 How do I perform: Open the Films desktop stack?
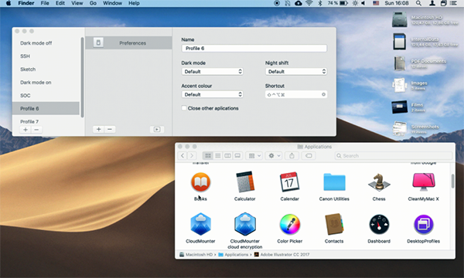coord(400,107)
